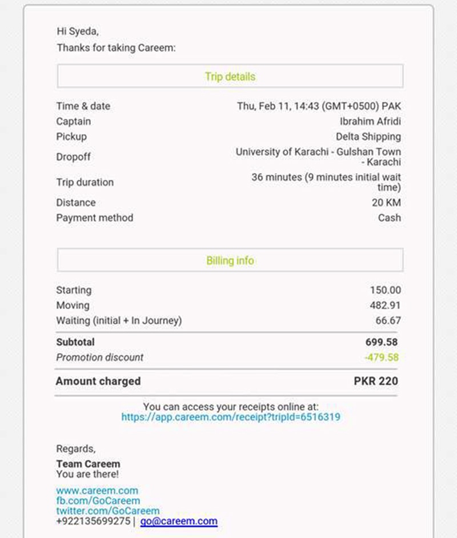Select the trip time and date value
Screen dimensions: 457x538
tap(319, 106)
